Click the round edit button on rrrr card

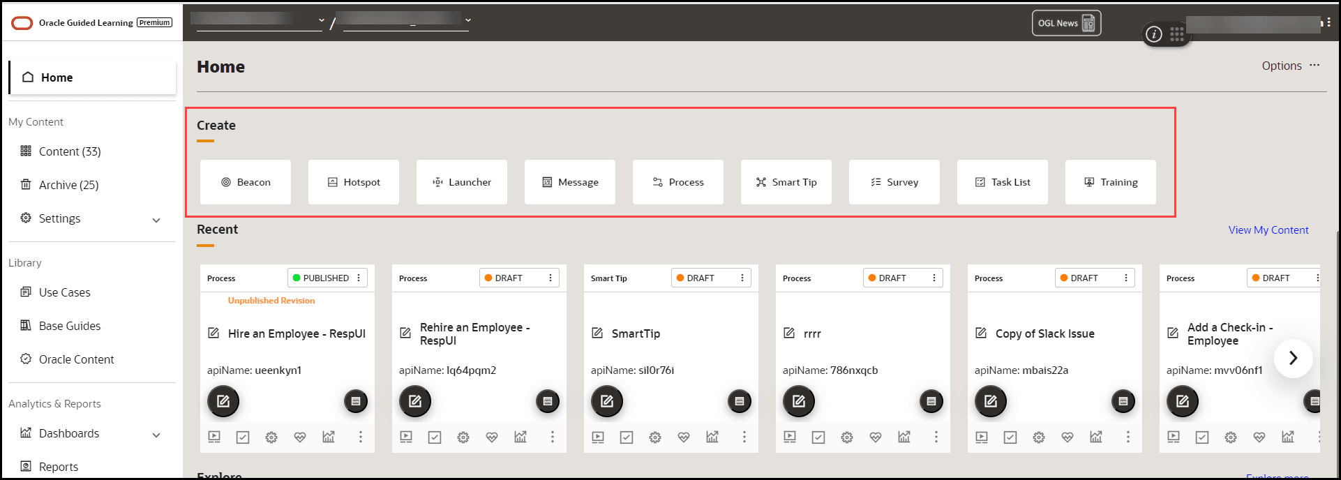coord(799,401)
